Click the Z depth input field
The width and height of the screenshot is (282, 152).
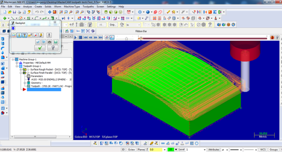pyautogui.click(x=156, y=150)
